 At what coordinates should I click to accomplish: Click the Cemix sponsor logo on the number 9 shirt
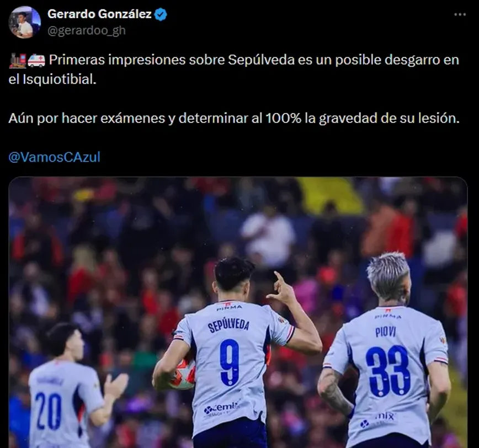tap(222, 409)
